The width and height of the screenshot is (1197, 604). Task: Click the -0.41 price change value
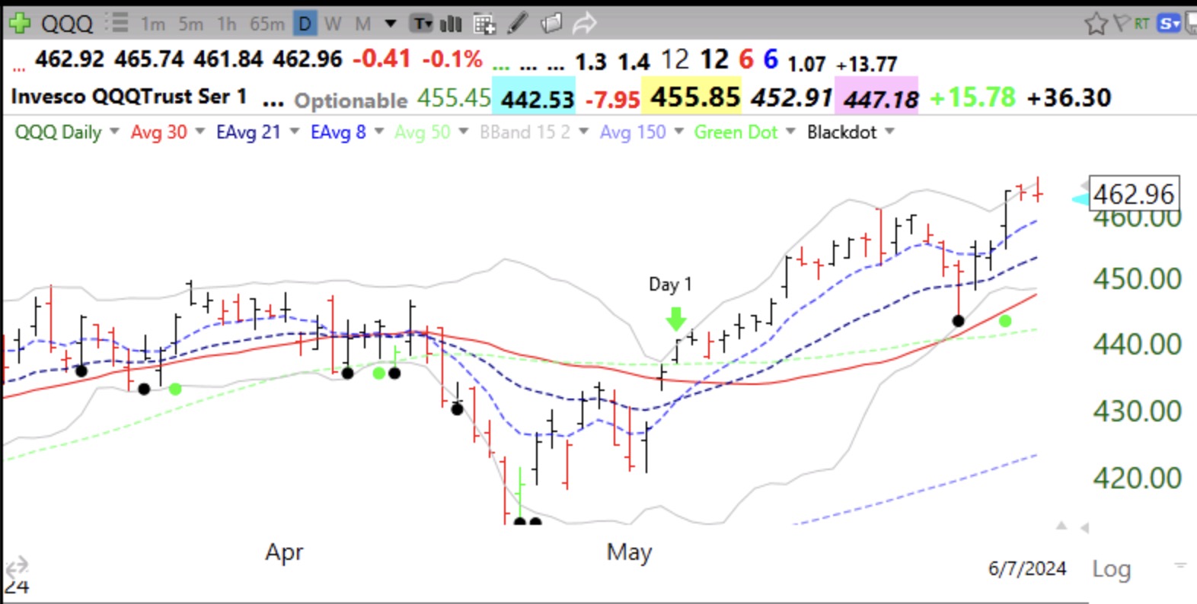pos(381,59)
